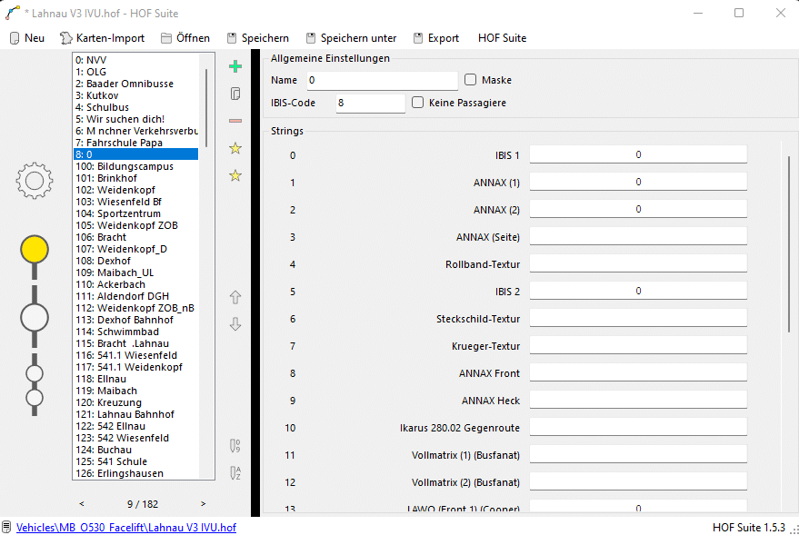Go to next page with > arrow
799x535 pixels.
click(203, 503)
